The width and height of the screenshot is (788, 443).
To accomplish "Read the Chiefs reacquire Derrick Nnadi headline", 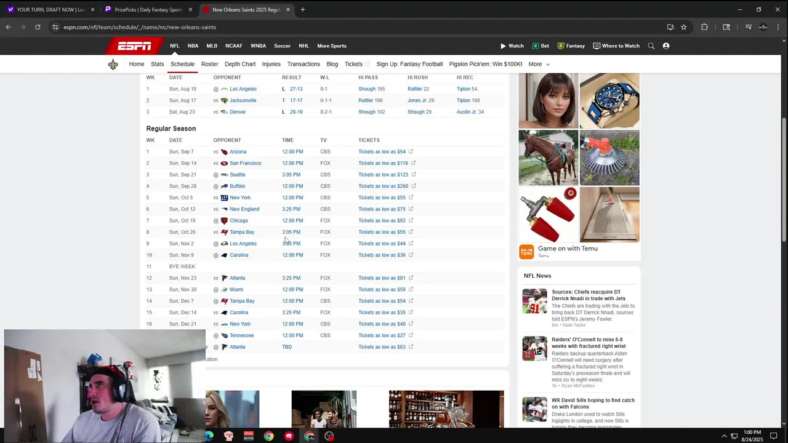I will [x=589, y=295].
